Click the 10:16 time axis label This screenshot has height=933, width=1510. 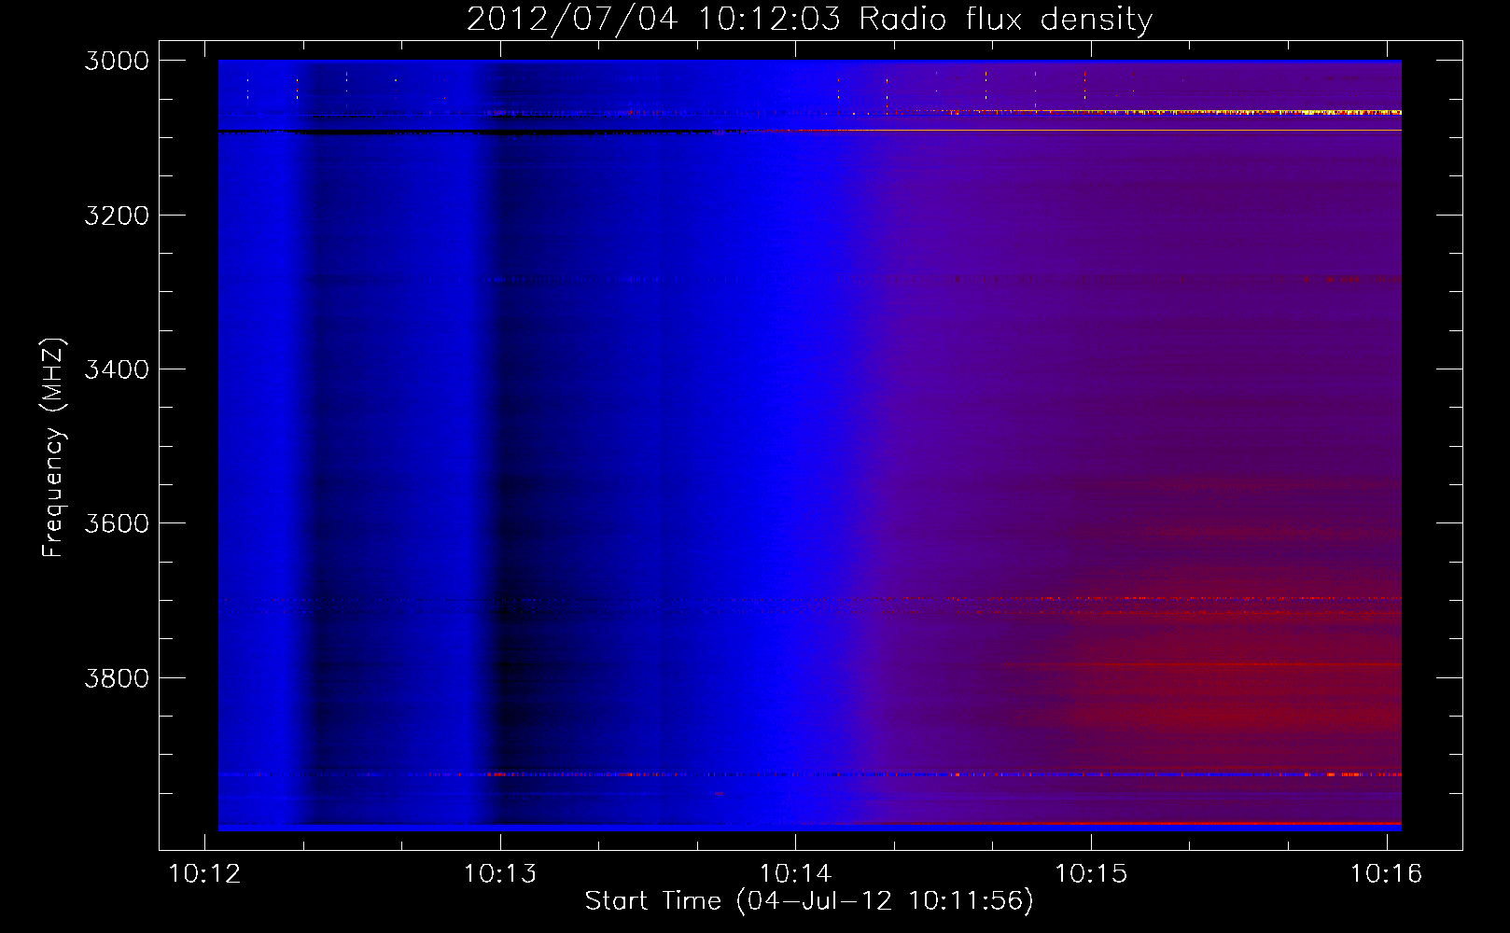point(1387,874)
